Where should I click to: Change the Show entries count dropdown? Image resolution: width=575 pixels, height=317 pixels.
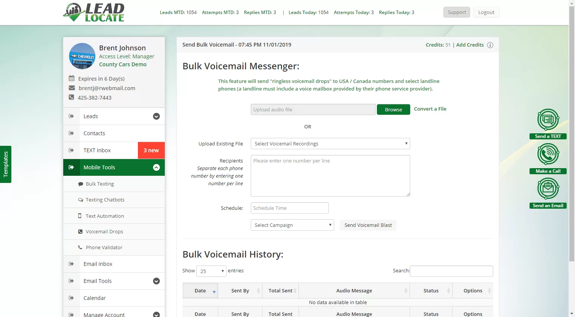tap(211, 271)
